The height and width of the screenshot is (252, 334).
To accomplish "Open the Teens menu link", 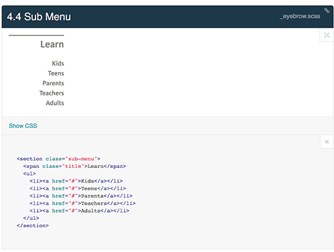I will pos(56,73).
